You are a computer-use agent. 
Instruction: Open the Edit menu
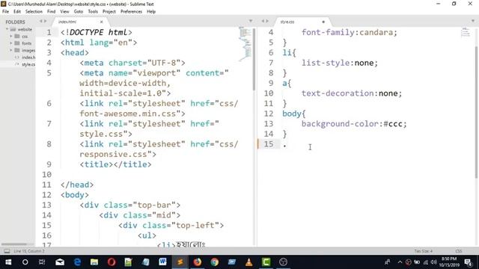point(17,12)
